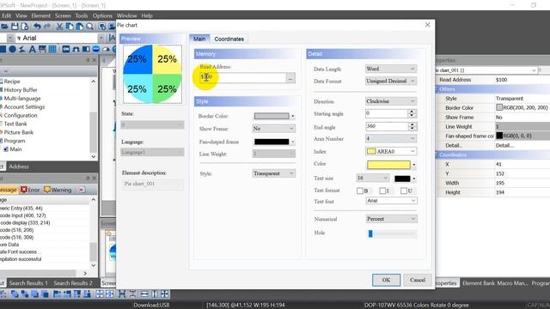550x309 pixels.
Task: Toggle the Underline 'U' text format checkbox
Action: [x=404, y=191]
